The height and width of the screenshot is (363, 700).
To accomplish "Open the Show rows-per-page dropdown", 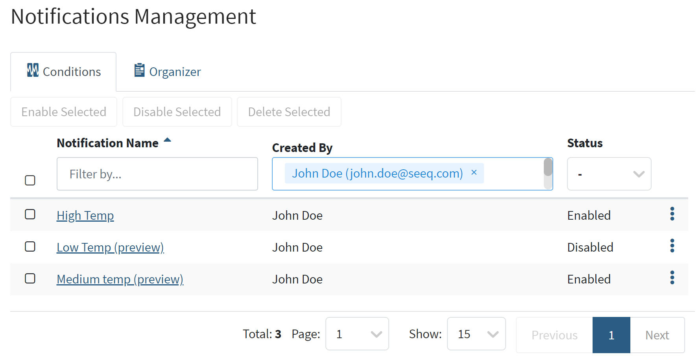I will 476,334.
